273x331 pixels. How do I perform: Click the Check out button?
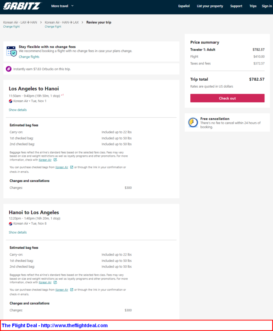tap(227, 98)
